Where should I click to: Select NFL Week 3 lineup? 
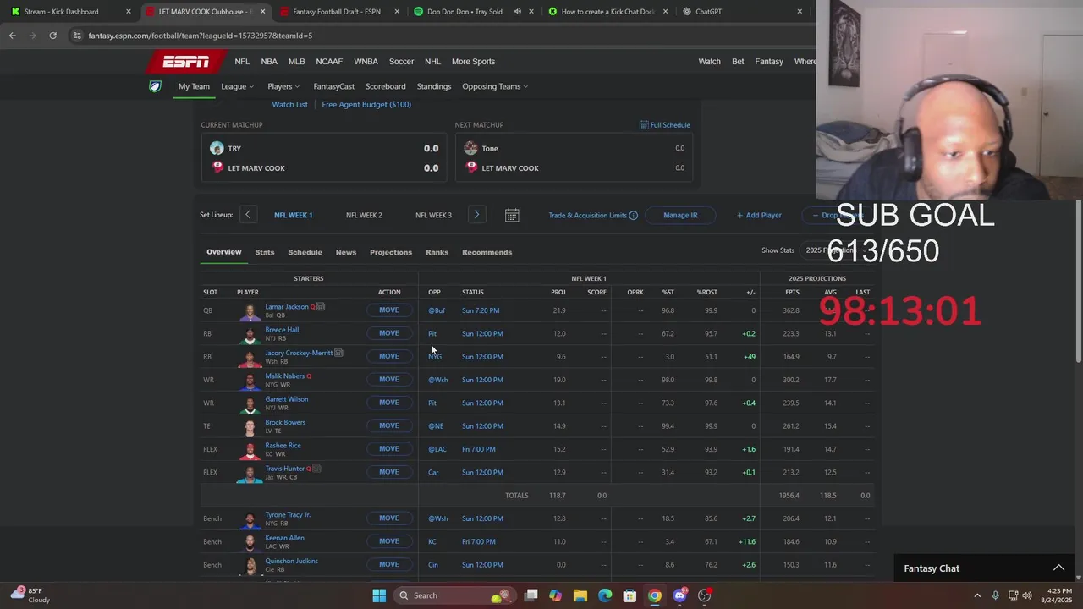(x=433, y=215)
